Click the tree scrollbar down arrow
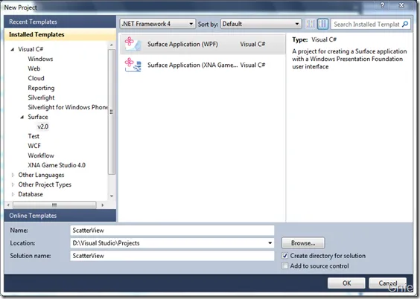Image resolution: width=420 pixels, height=299 pixels. (112, 196)
